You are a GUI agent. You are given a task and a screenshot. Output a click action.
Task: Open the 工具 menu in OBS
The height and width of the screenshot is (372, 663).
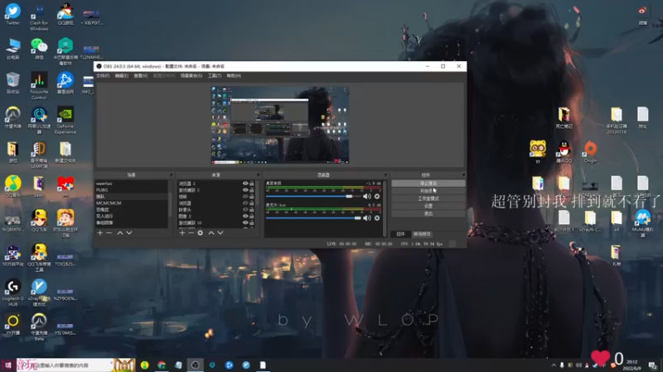pyautogui.click(x=214, y=75)
